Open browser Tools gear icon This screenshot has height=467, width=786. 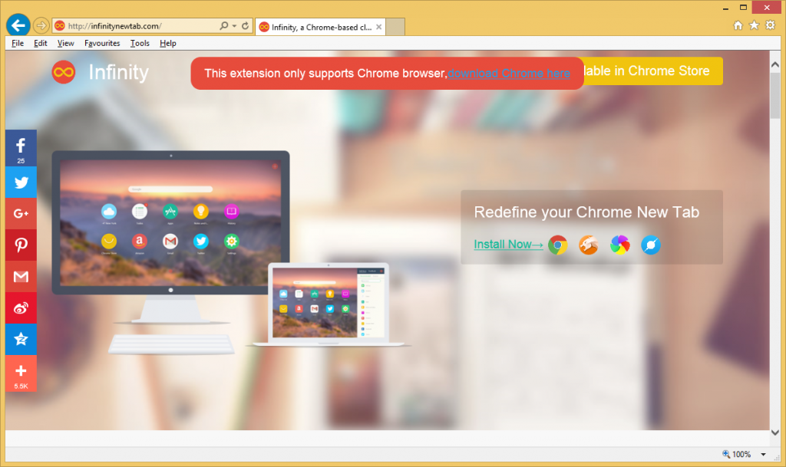[771, 25]
